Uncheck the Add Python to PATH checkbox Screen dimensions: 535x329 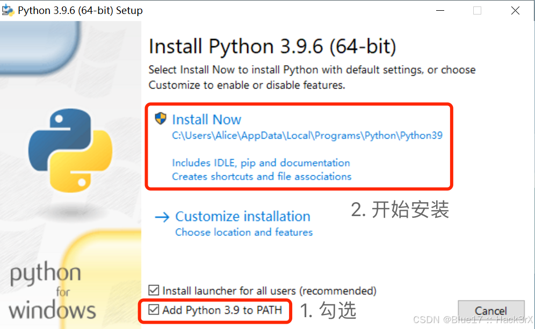[154, 310]
